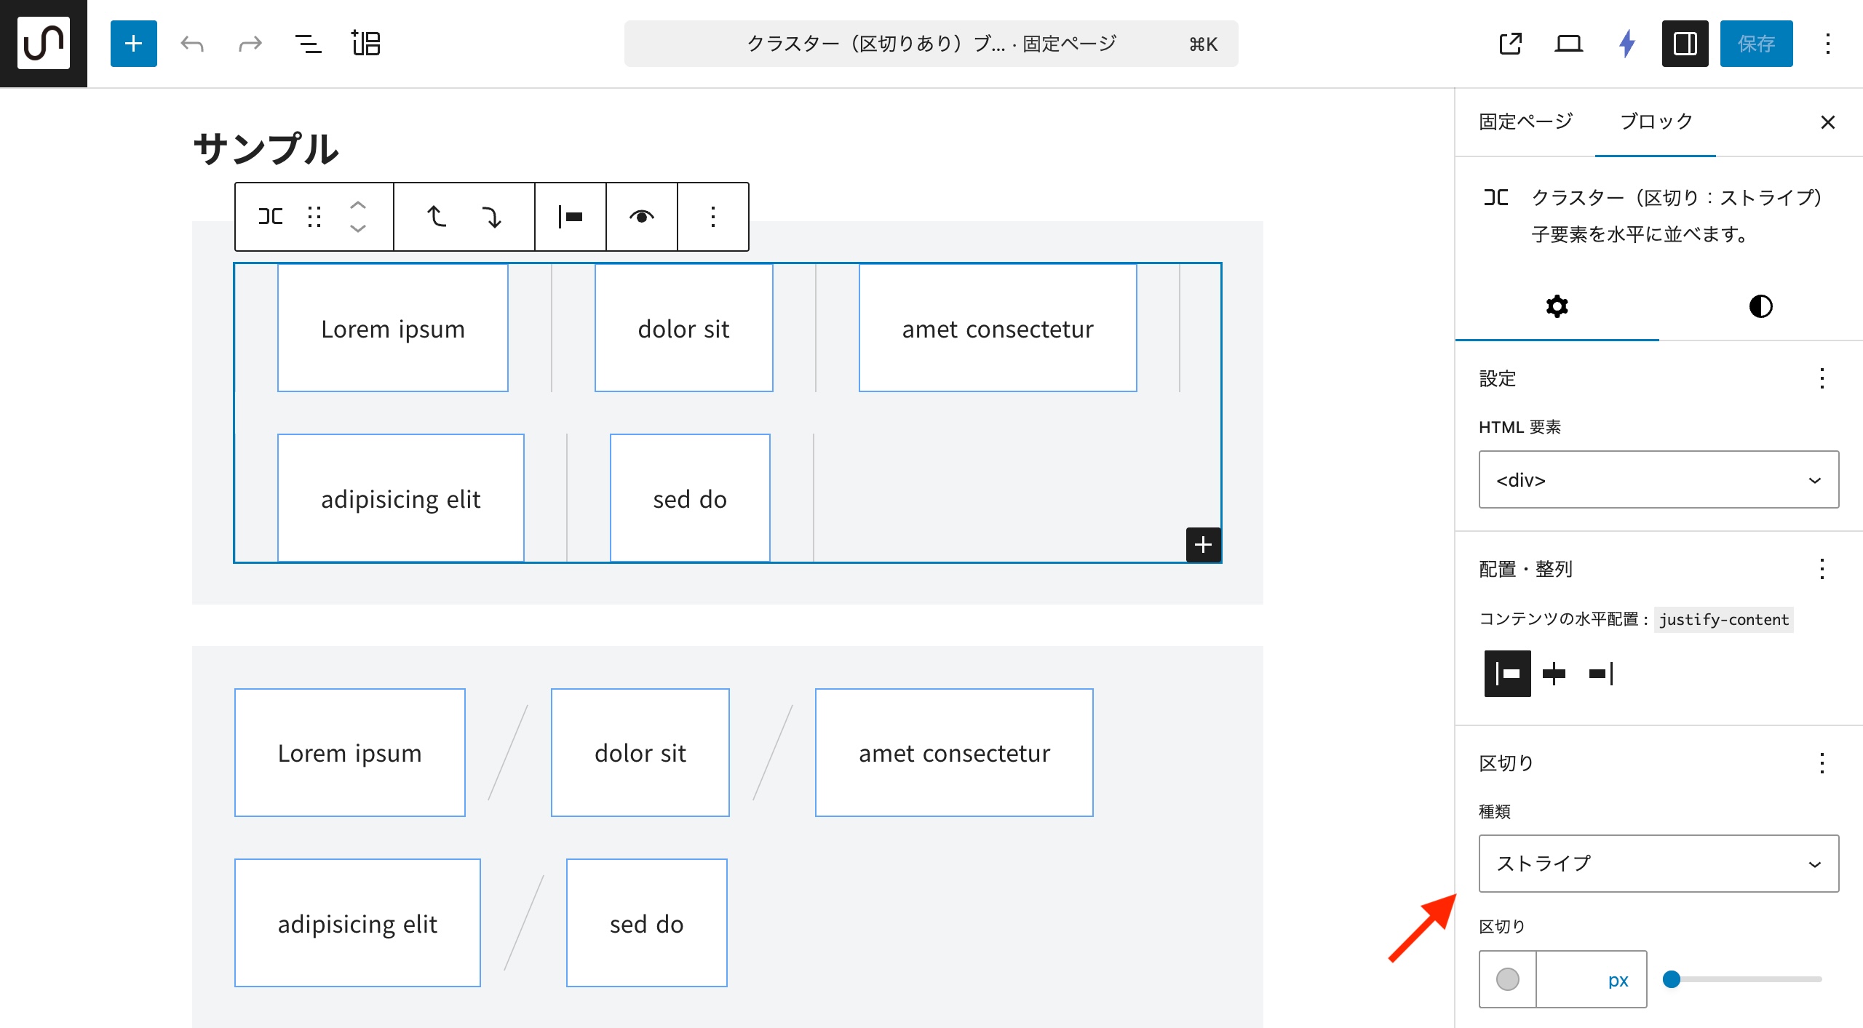
Task: Select center justify-content alignment option
Action: (1554, 674)
